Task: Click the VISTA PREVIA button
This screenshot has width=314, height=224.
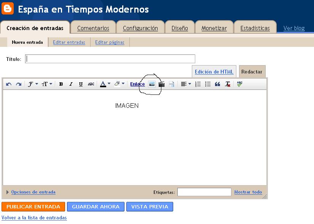Action: pyautogui.click(x=150, y=206)
